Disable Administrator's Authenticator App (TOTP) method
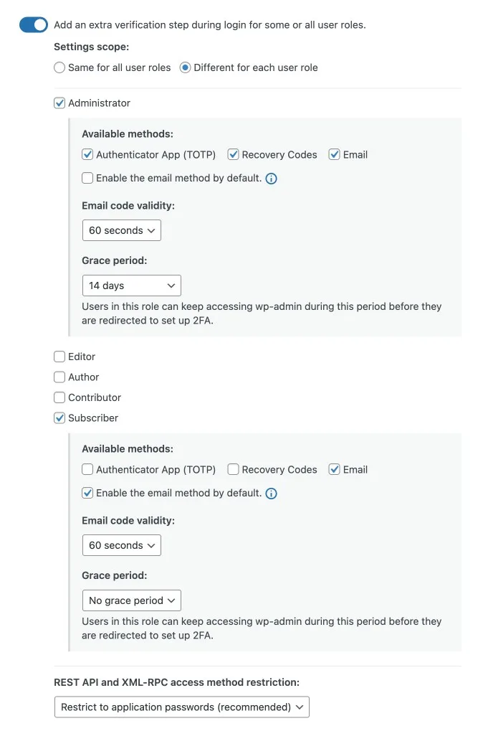This screenshot has height=731, width=483. coord(87,154)
